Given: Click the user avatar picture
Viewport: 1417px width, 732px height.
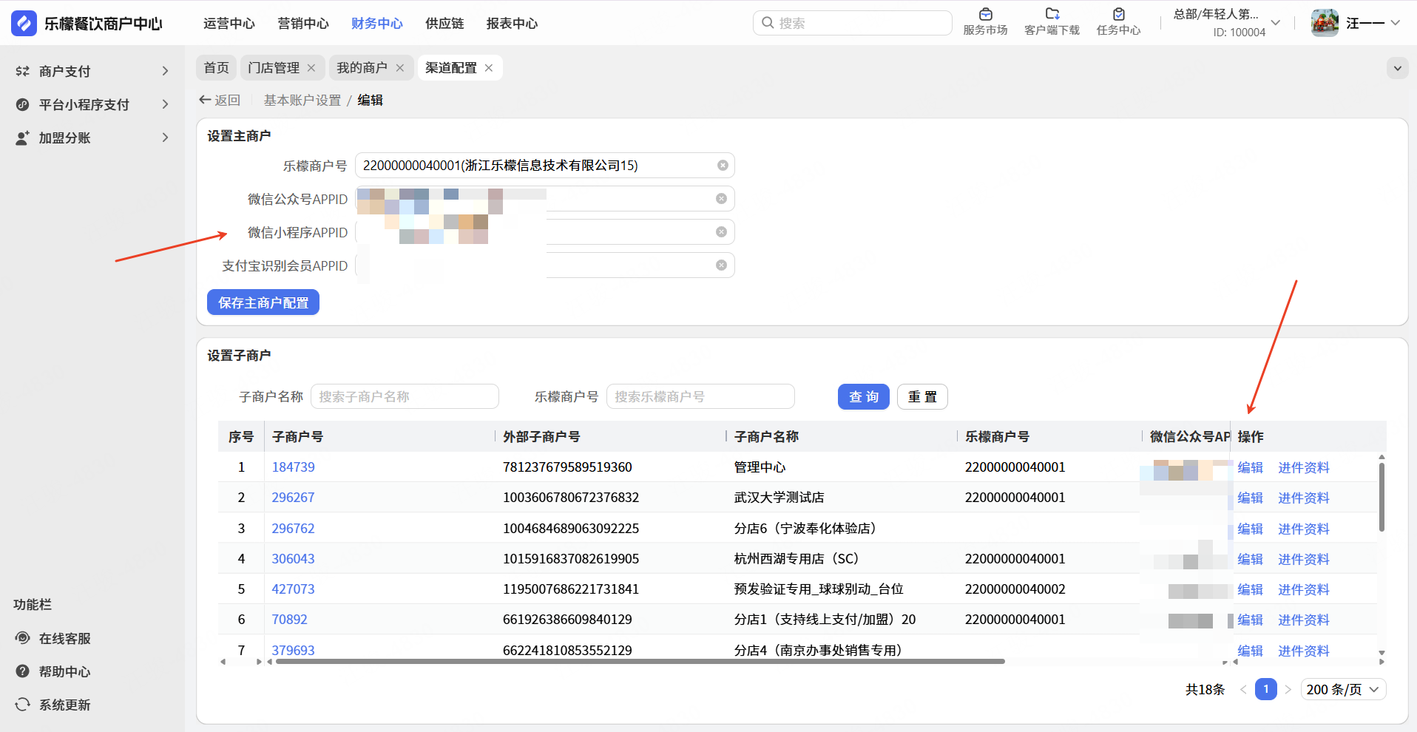Looking at the screenshot, I should 1325,23.
